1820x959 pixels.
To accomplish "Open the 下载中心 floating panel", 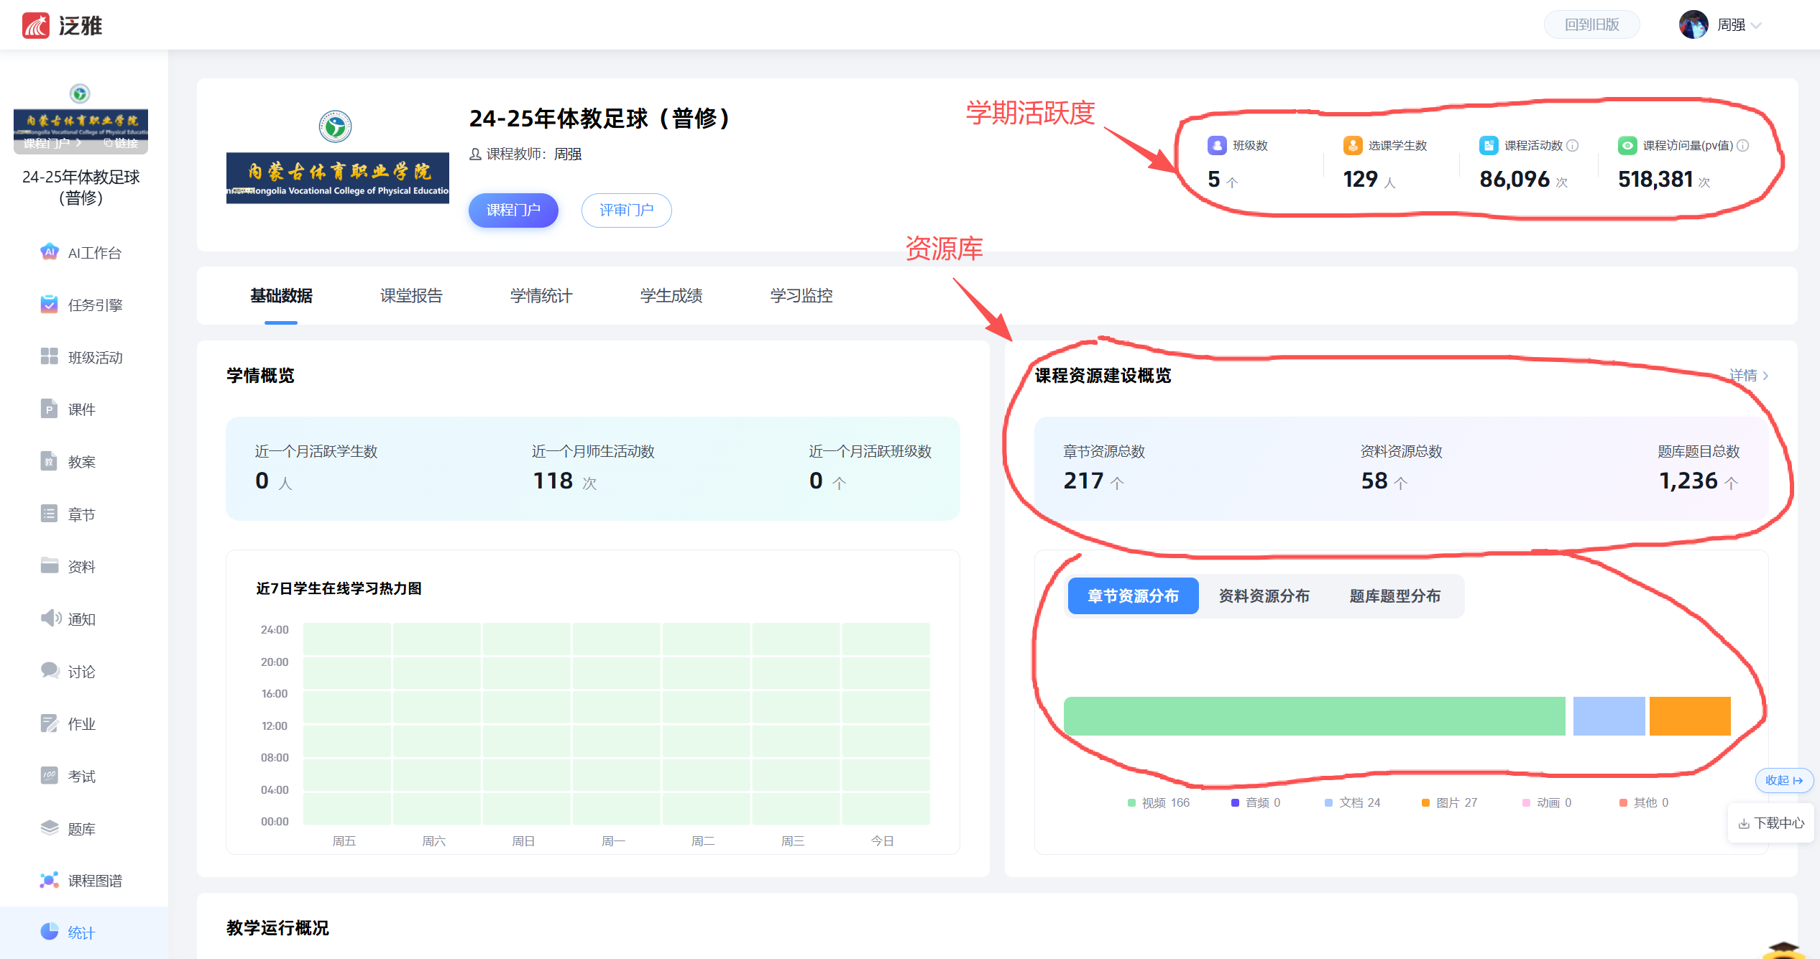I will (x=1771, y=823).
